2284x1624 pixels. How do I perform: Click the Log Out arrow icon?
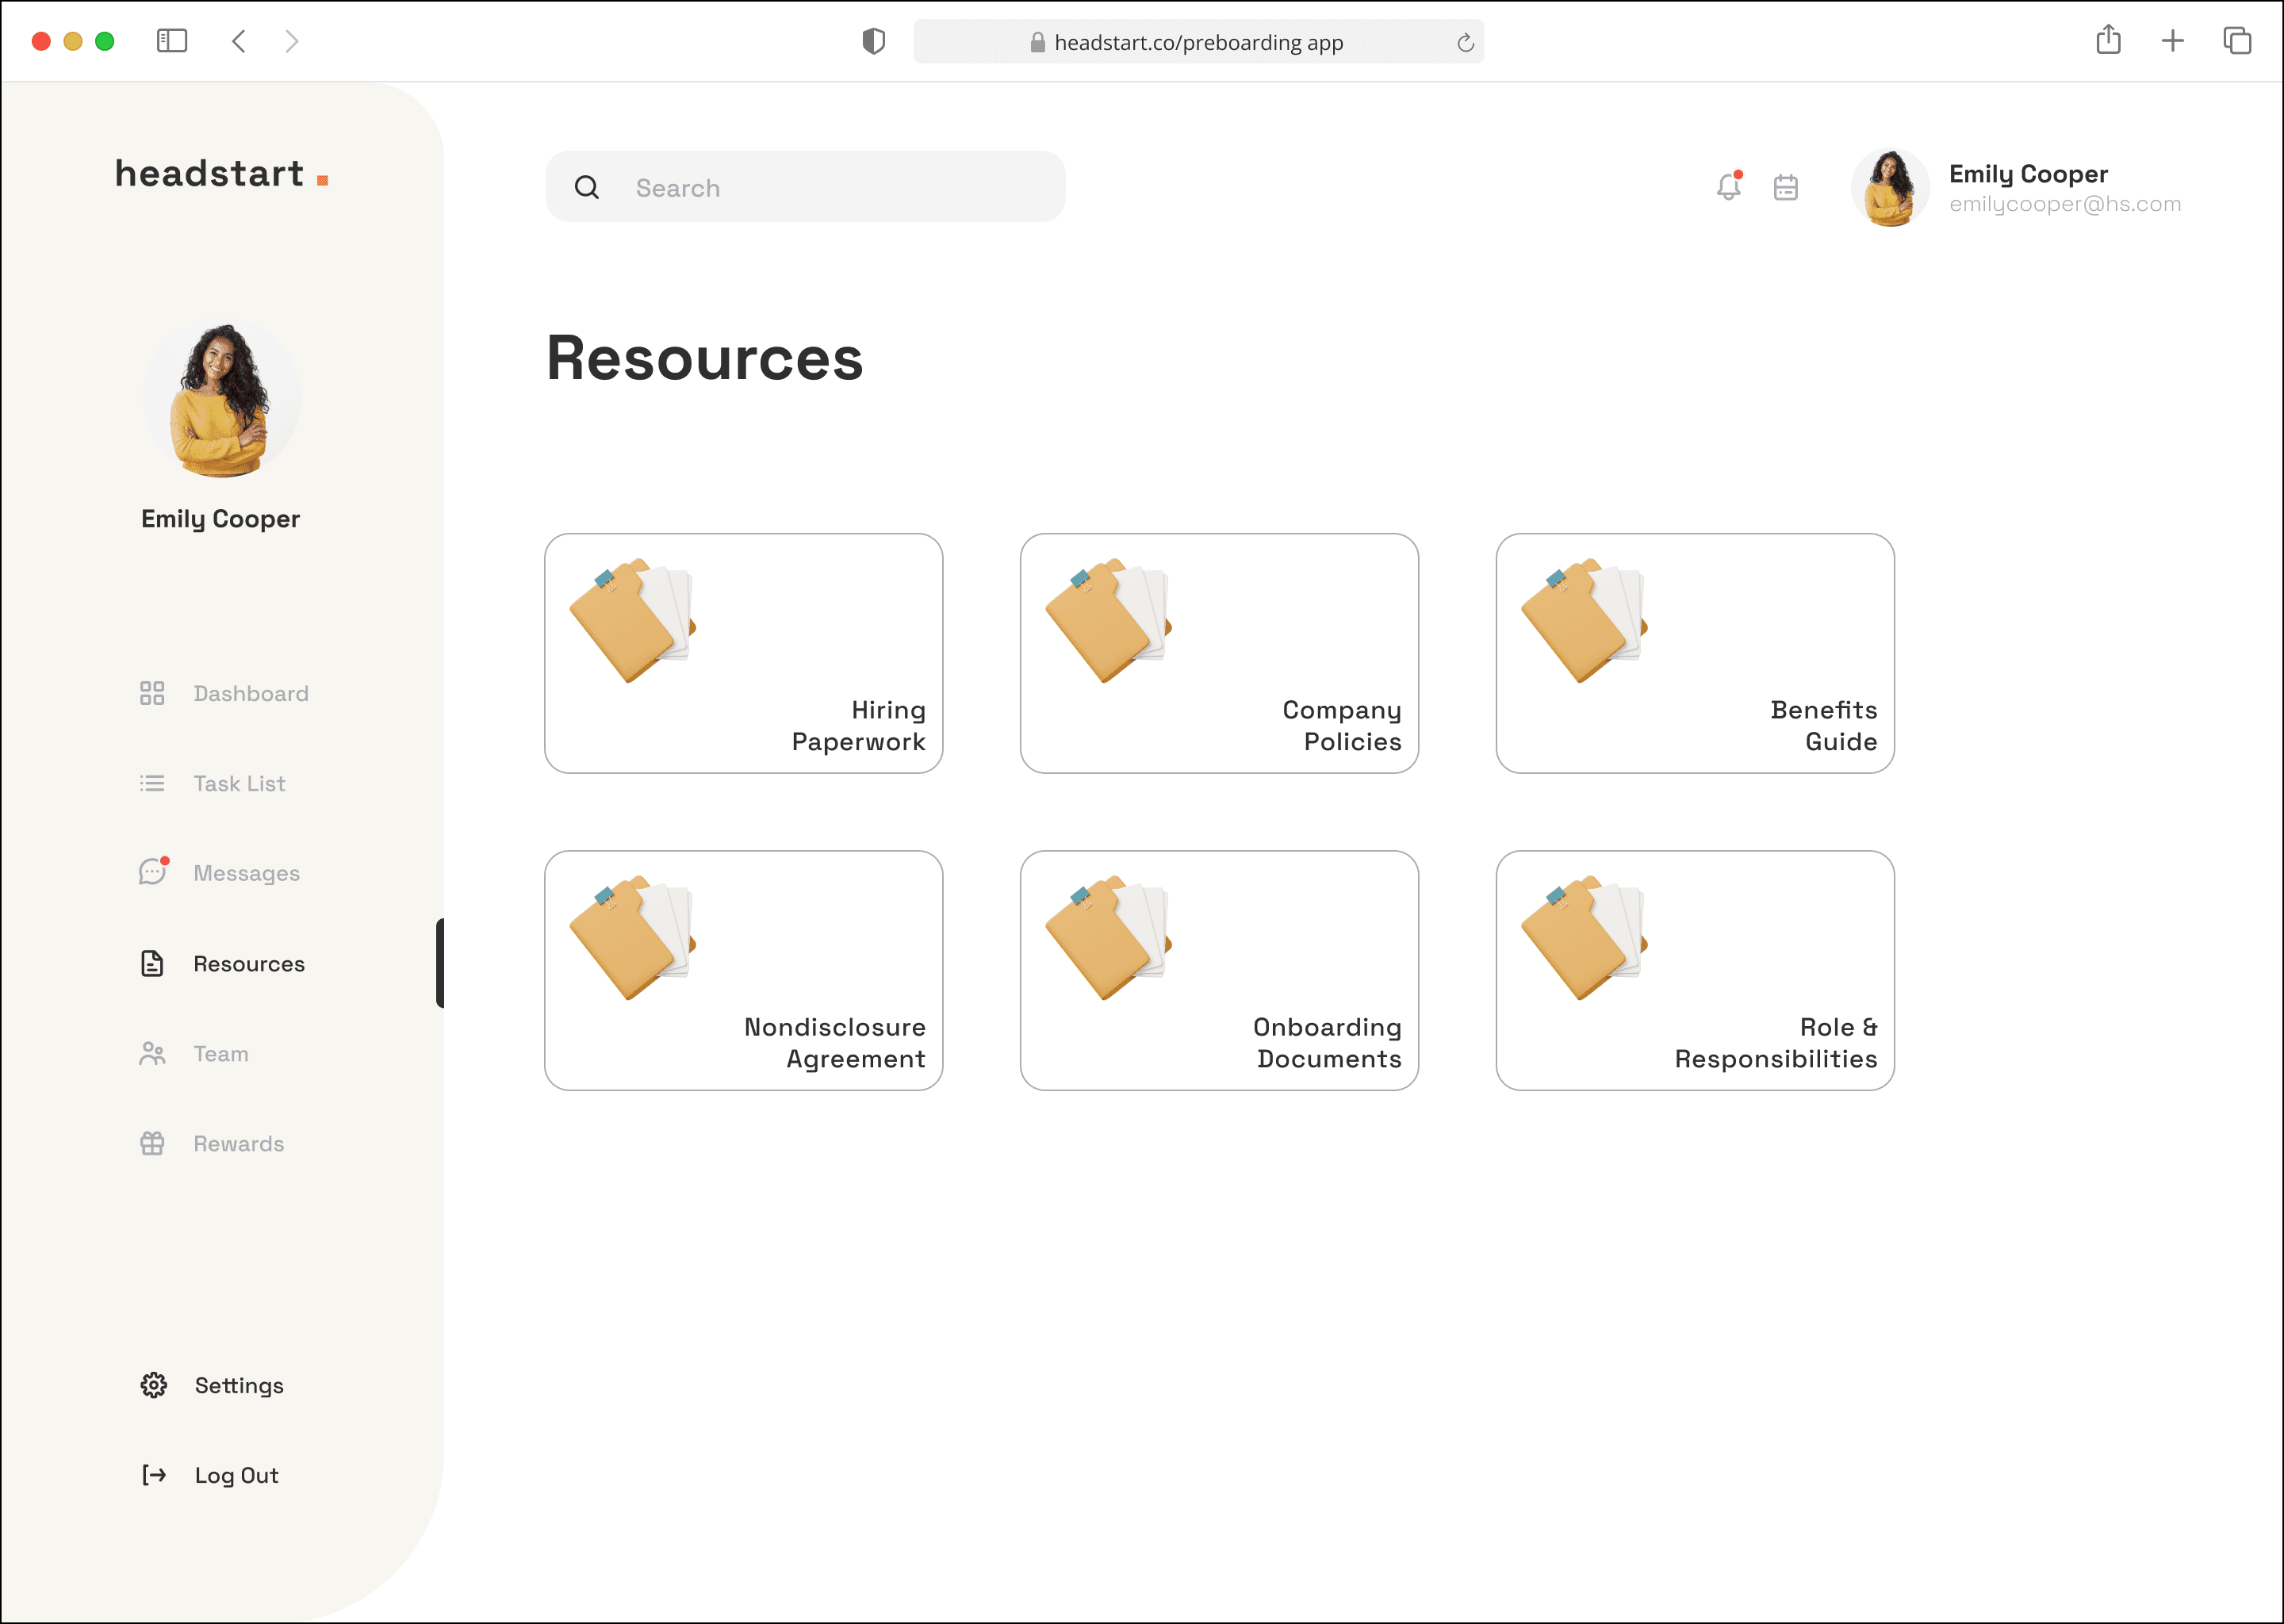click(x=154, y=1475)
